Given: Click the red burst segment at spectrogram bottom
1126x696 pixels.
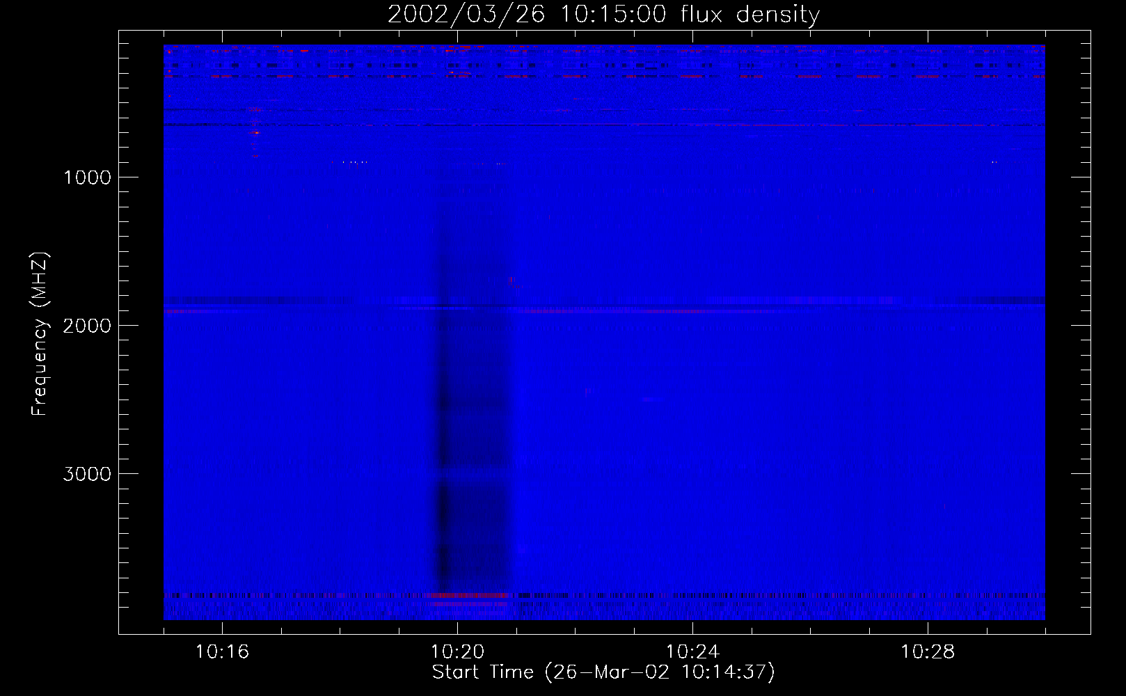Looking at the screenshot, I should (x=469, y=596).
